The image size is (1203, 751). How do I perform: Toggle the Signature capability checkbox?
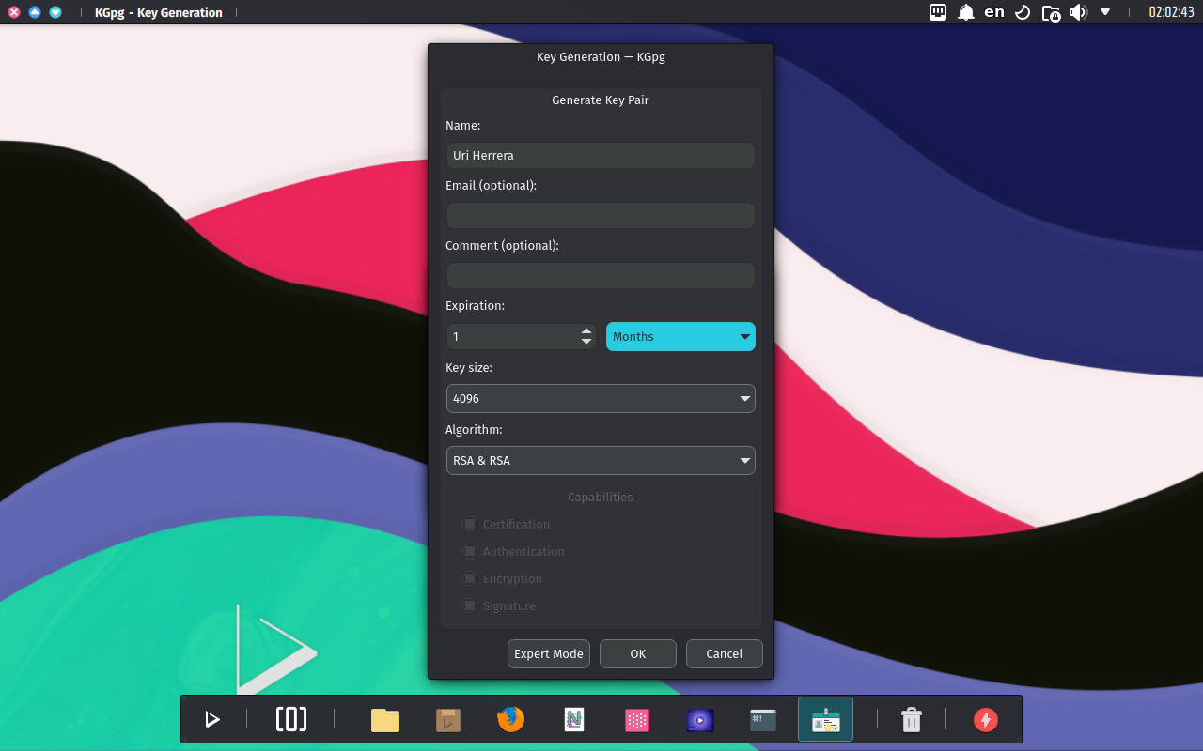(470, 605)
